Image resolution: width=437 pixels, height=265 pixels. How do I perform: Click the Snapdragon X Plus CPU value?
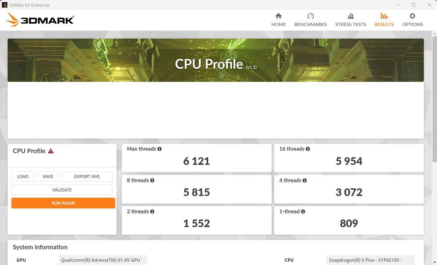point(371,260)
